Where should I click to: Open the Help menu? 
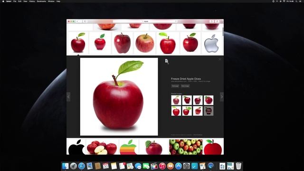[x=58, y=1]
